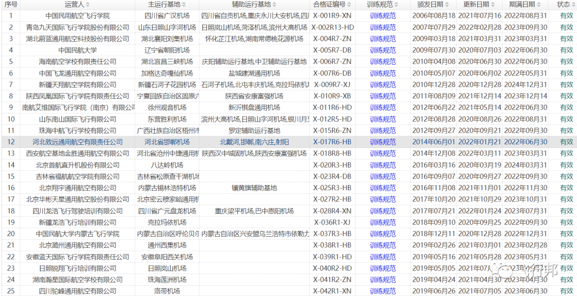The height and width of the screenshot is (296, 577).
Task: Select operator 山东南山国际飞行有限公司
Action: 77,119
